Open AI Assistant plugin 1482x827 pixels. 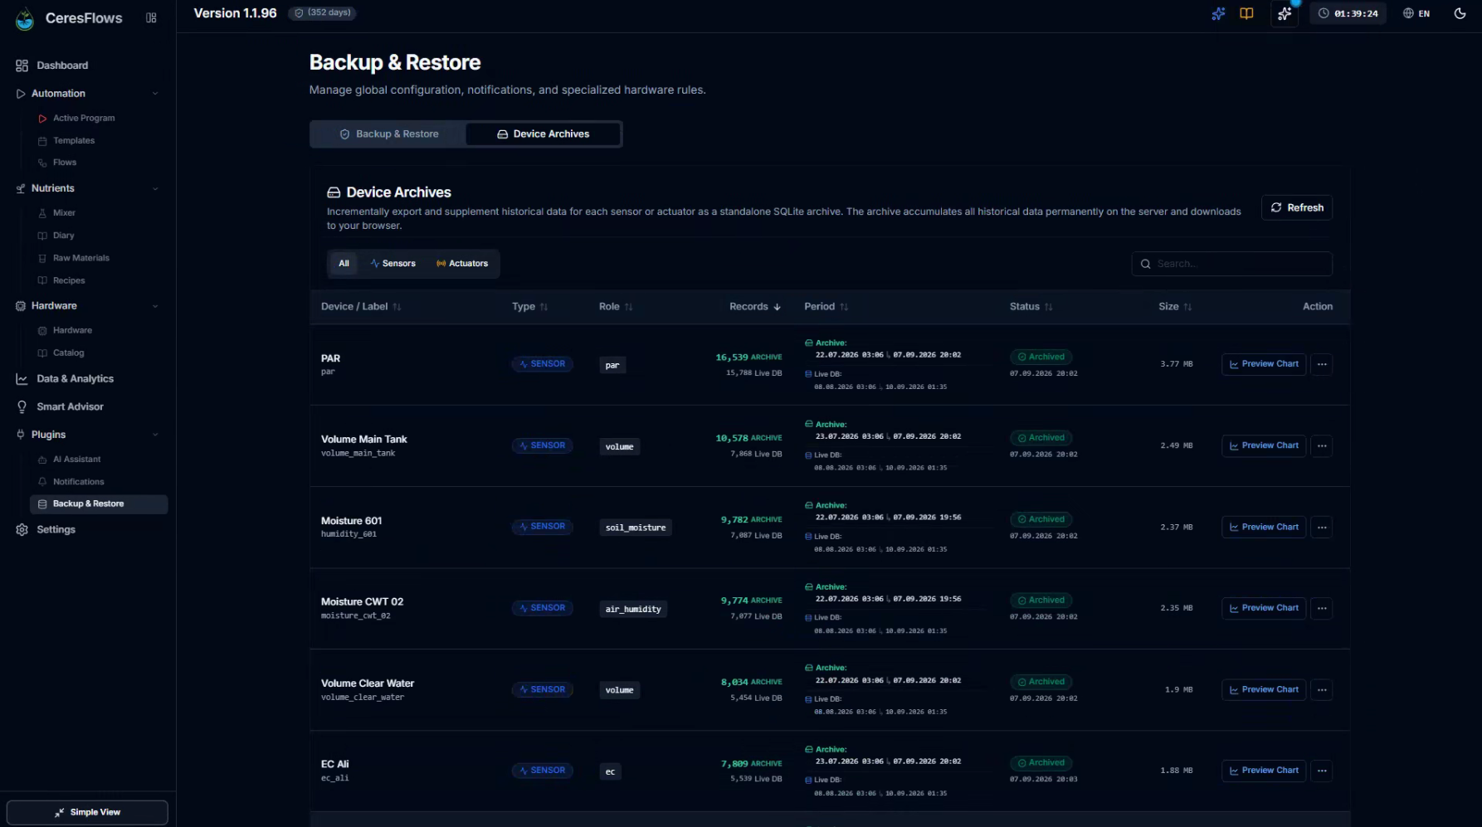[76, 460]
